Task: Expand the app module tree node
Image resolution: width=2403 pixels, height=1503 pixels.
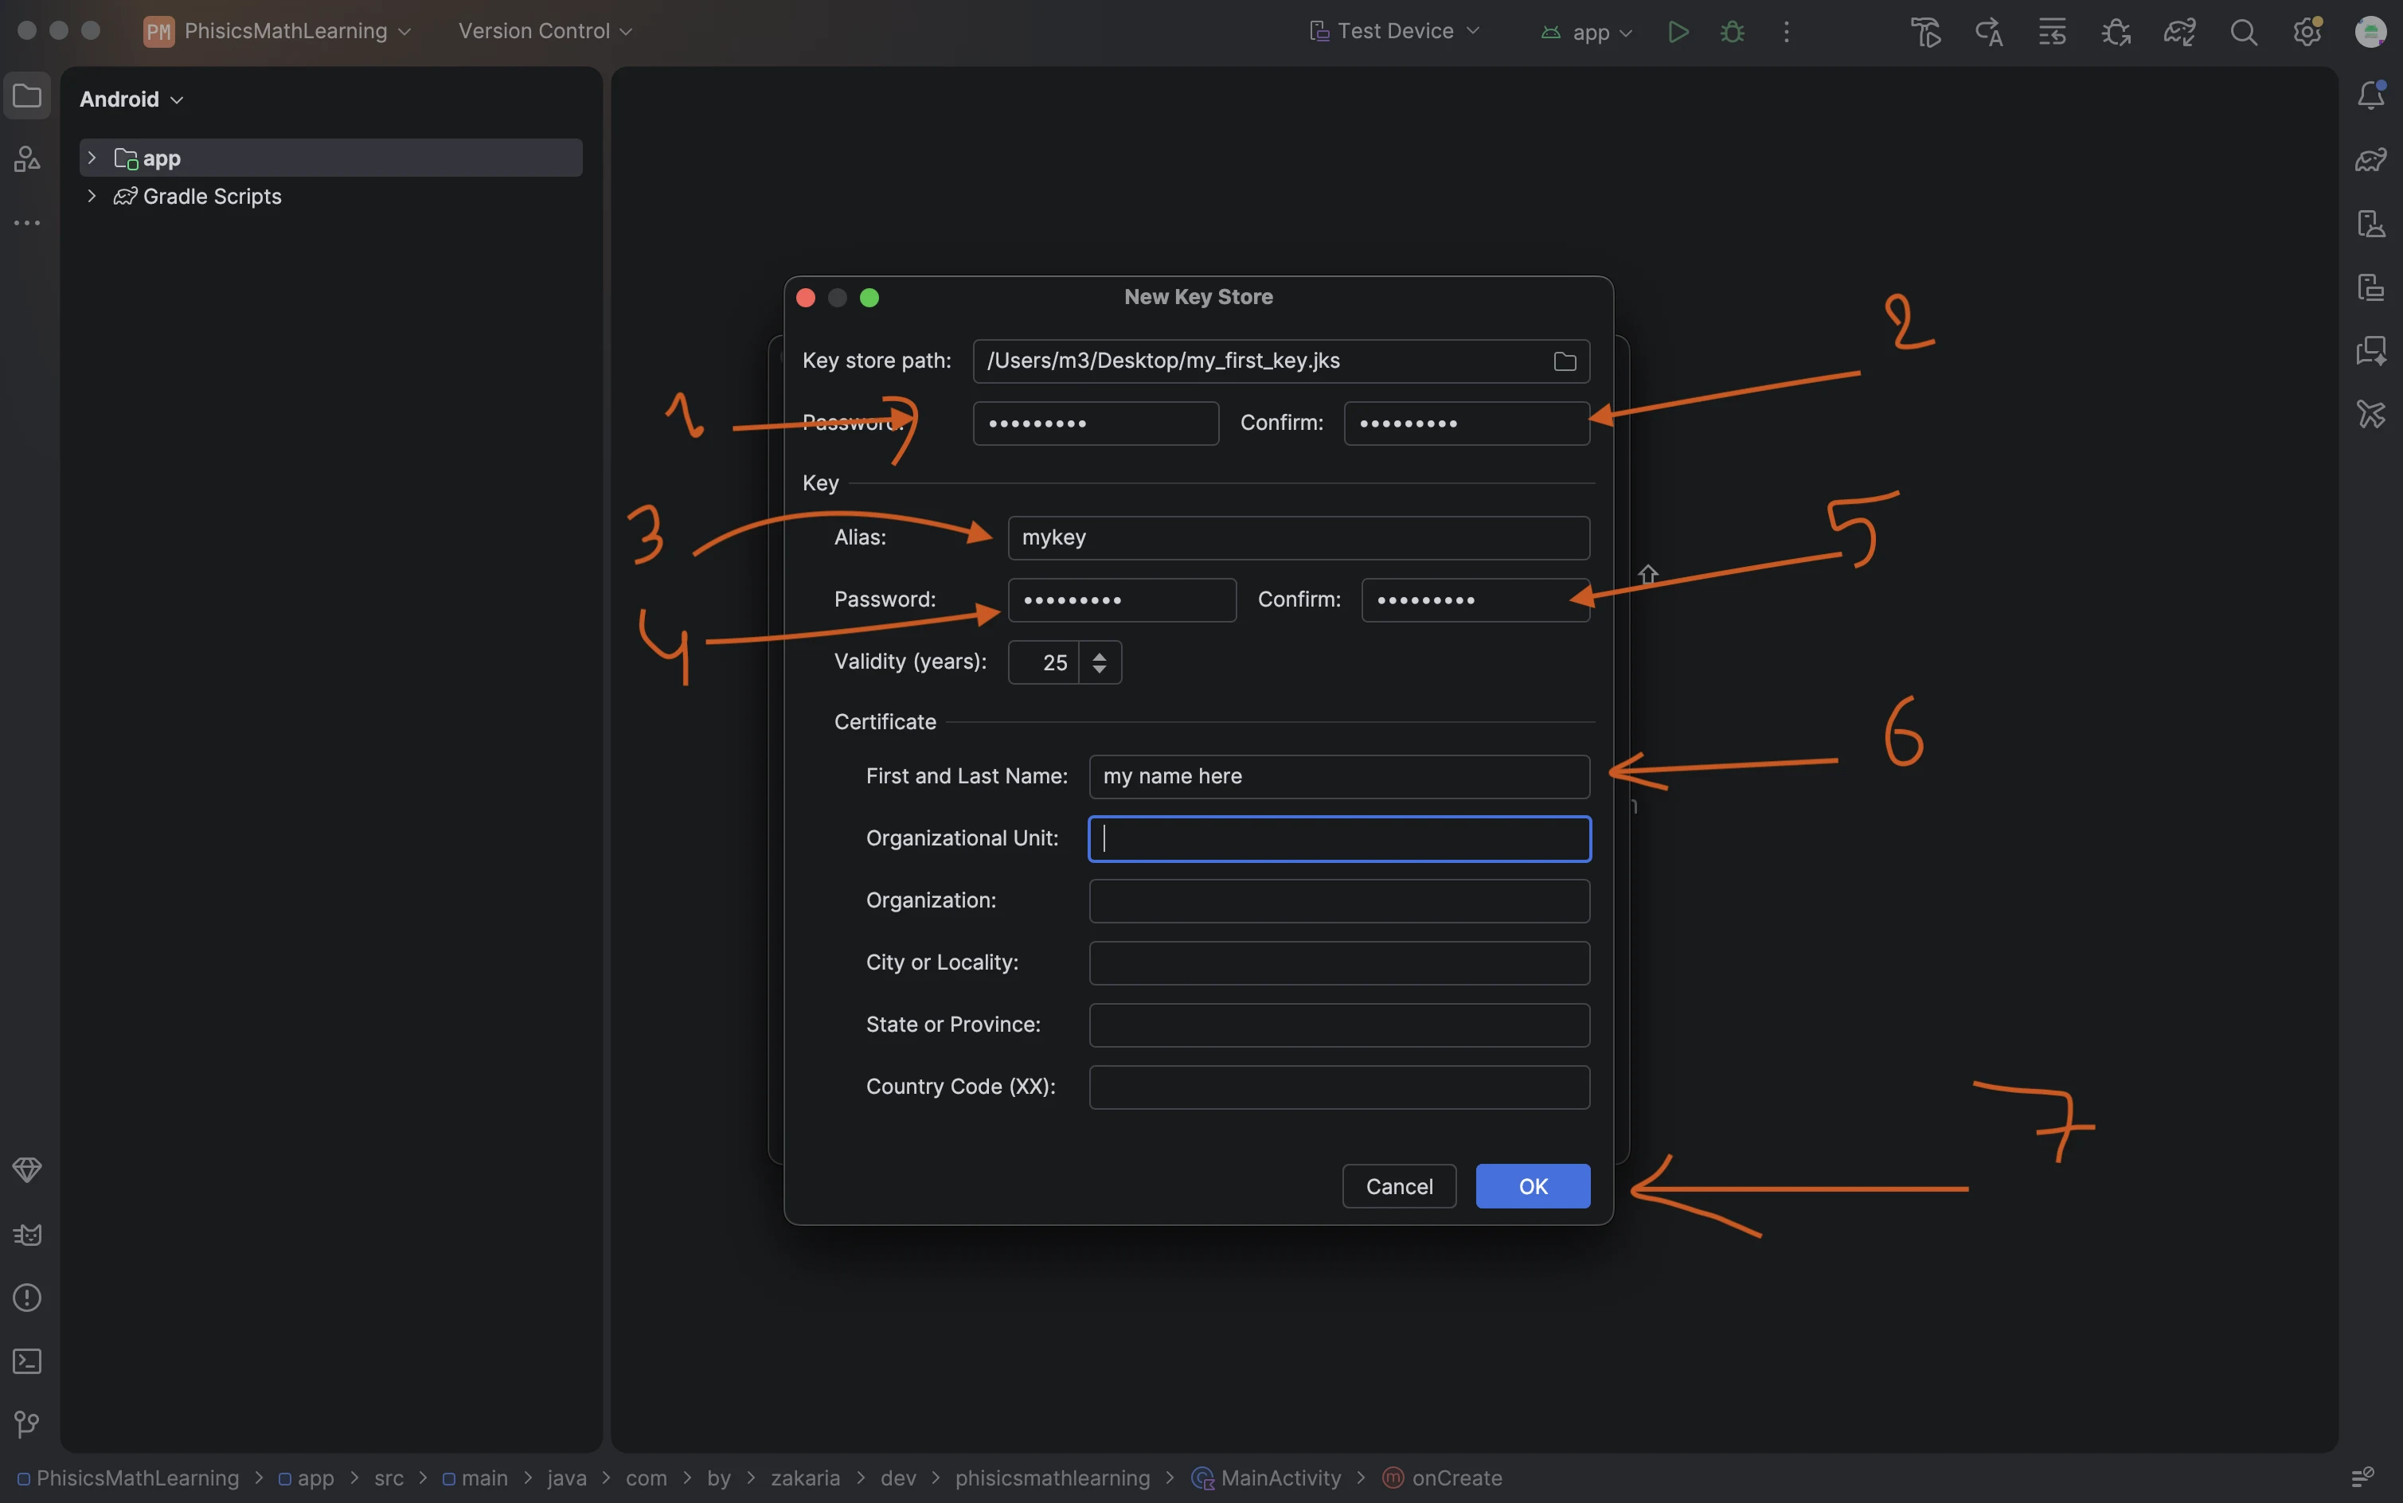Action: click(x=92, y=158)
